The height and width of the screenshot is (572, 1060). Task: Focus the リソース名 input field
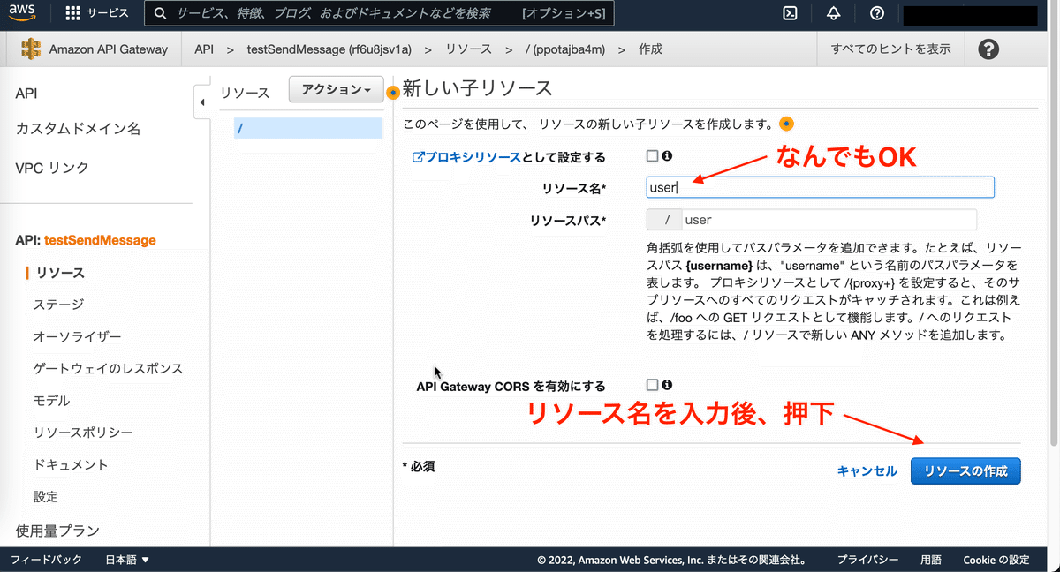click(x=821, y=187)
